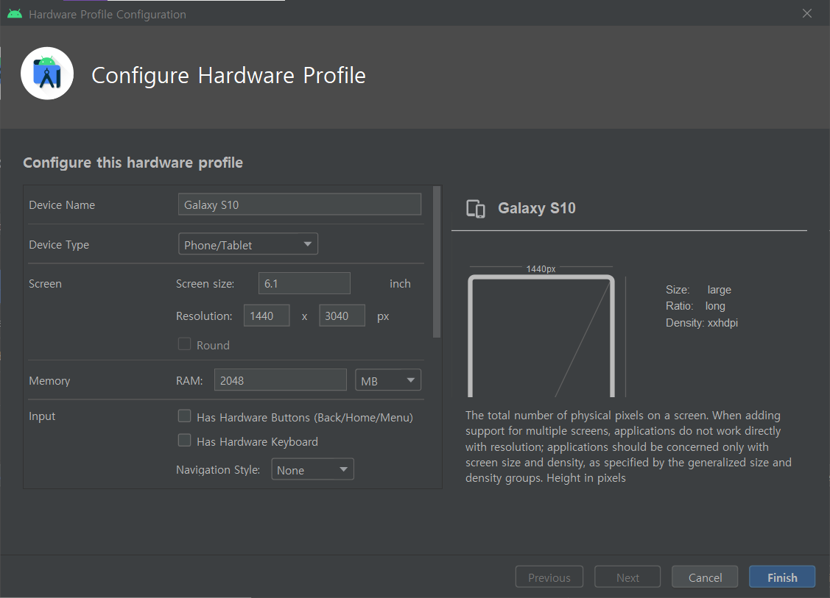
Task: Click the device icon beside the Galaxy S10 heading
Action: (475, 209)
